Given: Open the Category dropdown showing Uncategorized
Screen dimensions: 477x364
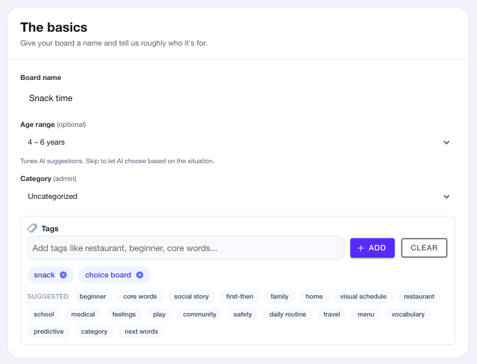Looking at the screenshot, I should coord(238,196).
